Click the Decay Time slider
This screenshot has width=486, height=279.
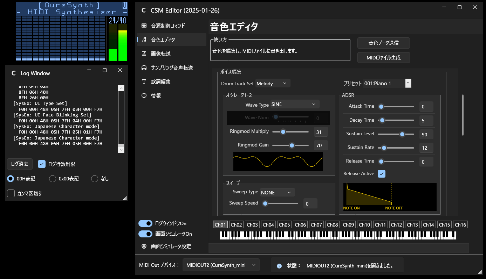[x=396, y=120]
